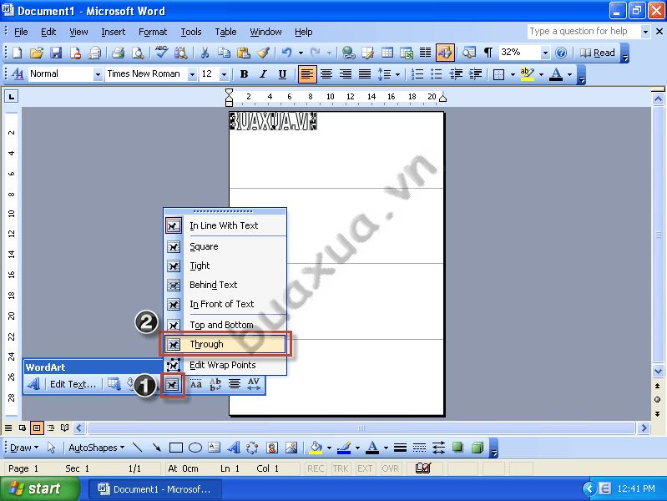667x501 pixels.
Task: Insert a Text Box from Drawing toolbar
Action: click(215, 448)
